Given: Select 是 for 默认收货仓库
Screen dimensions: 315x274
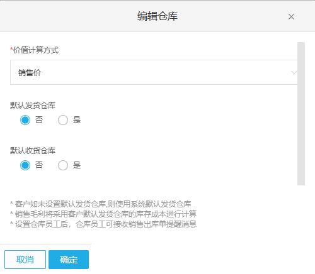Looking at the screenshot, I should pos(63,165).
